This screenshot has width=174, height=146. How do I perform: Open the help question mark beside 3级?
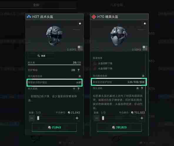coord(78,70)
